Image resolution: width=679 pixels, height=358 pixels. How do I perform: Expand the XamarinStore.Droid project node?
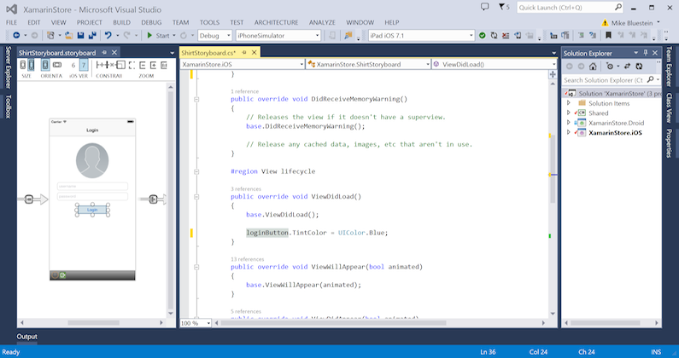pos(569,123)
